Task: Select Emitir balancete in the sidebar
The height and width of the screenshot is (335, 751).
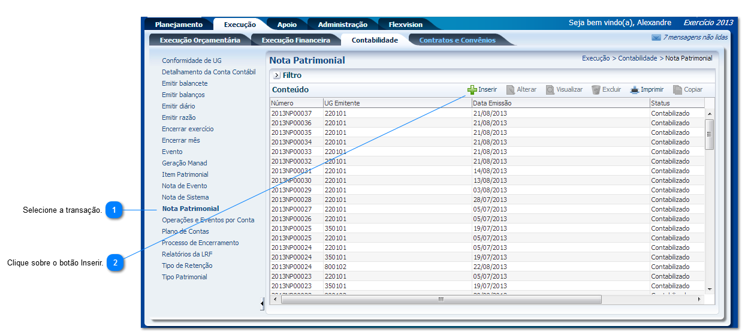Action: click(185, 83)
